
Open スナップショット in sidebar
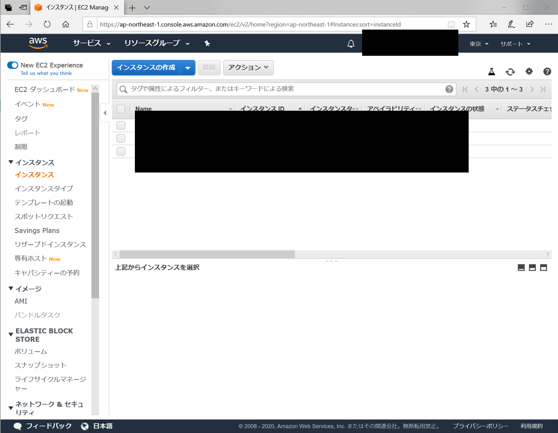coord(40,365)
